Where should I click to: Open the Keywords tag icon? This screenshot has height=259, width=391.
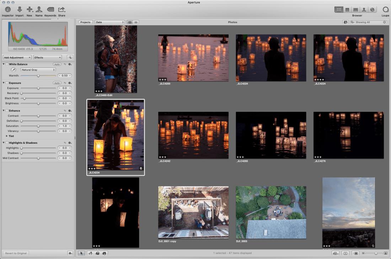(50, 10)
